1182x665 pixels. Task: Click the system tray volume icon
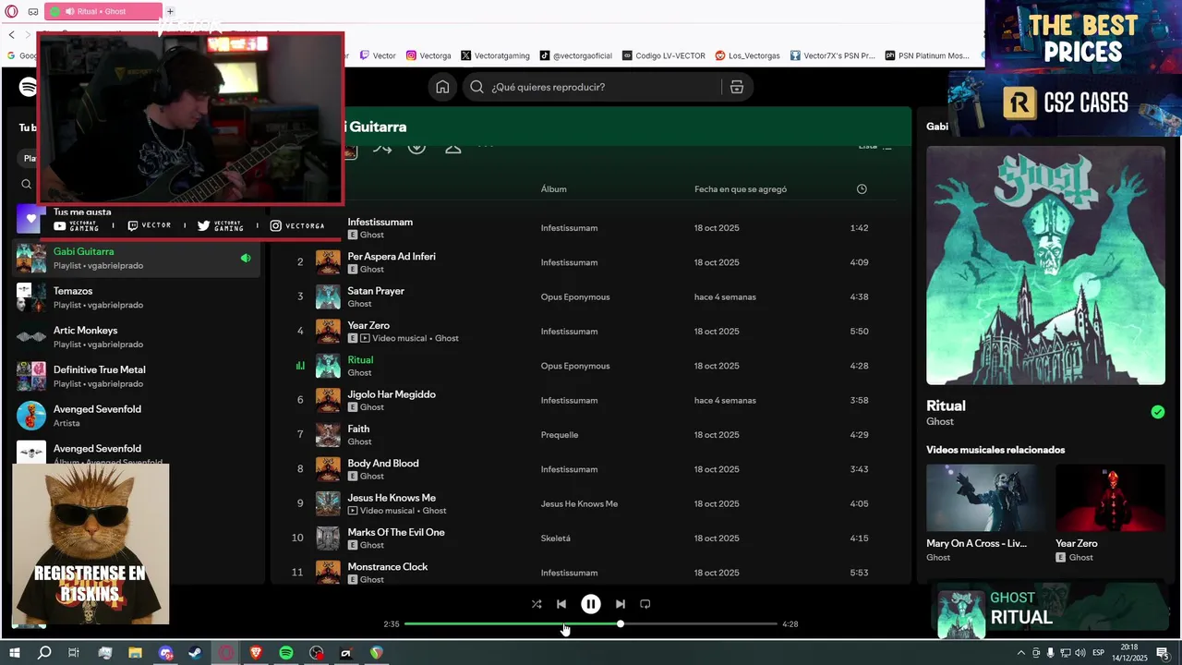1079,653
